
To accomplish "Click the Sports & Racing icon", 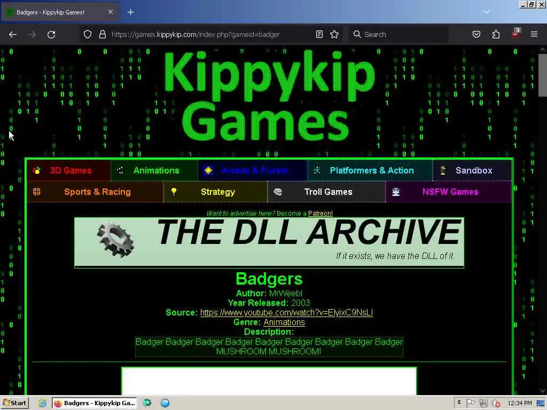I will click(37, 192).
